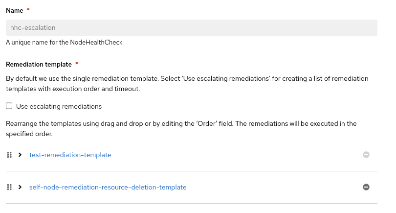The image size is (396, 213).
Task: Click the 'A unique name for the NodeHealthCheck' helper text
Action: (x=64, y=43)
